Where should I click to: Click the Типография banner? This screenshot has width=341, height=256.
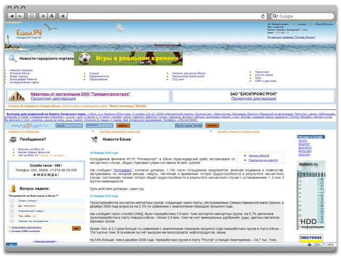[311, 238]
